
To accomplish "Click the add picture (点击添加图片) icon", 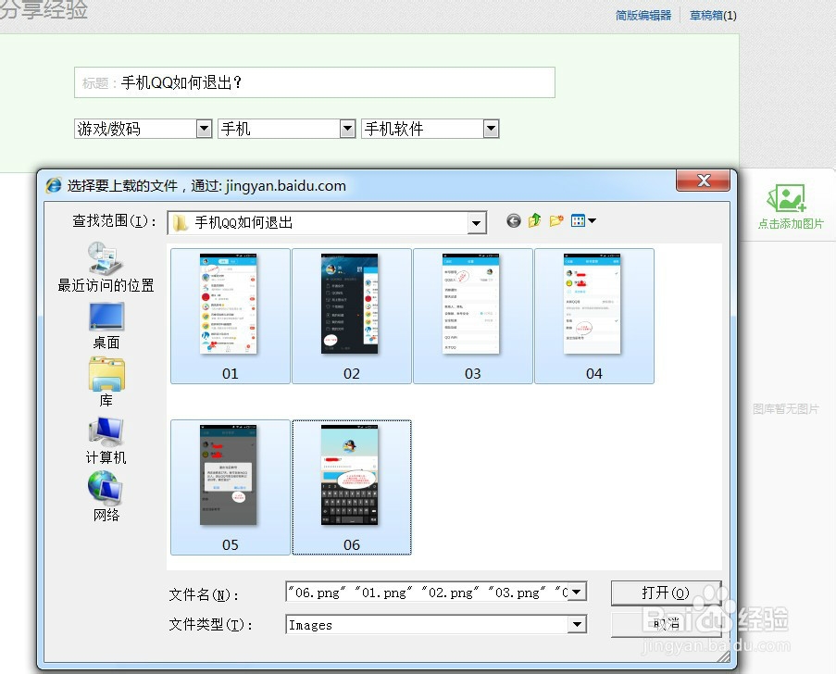I will pos(790,206).
